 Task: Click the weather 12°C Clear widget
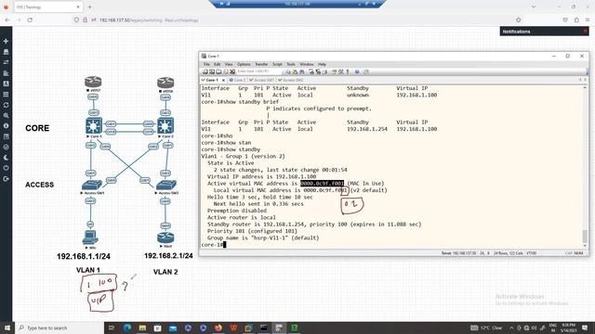coord(486,328)
